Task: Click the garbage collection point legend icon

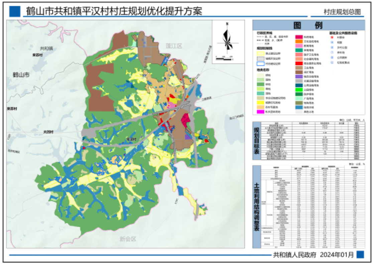Action: click(x=331, y=62)
